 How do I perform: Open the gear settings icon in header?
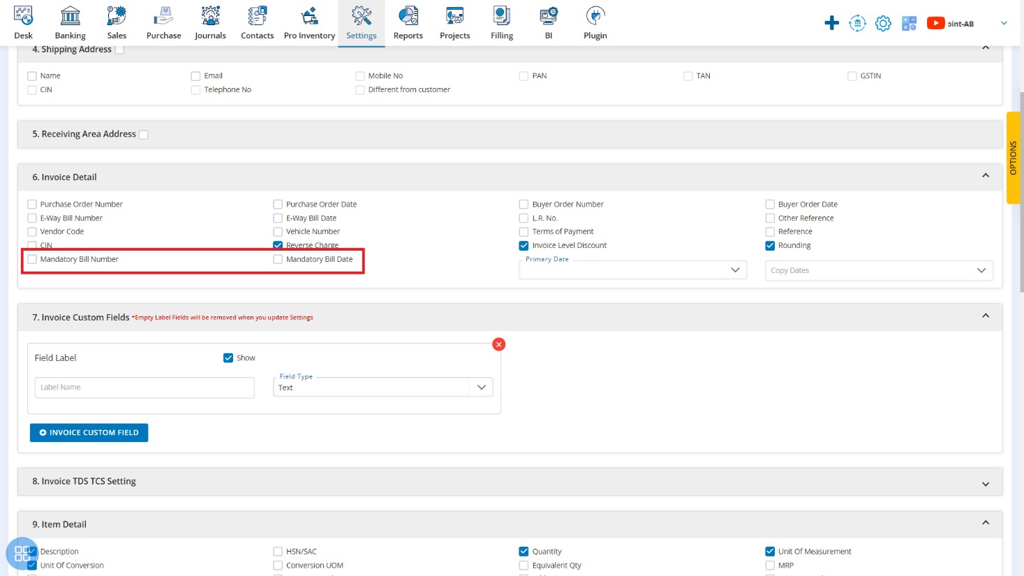pos(883,23)
